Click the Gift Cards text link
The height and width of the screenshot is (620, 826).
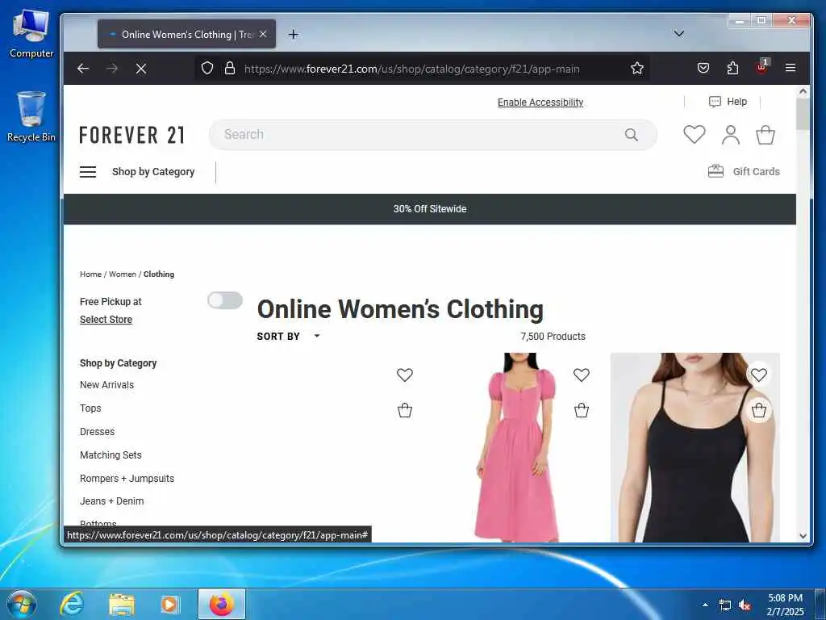click(x=756, y=171)
